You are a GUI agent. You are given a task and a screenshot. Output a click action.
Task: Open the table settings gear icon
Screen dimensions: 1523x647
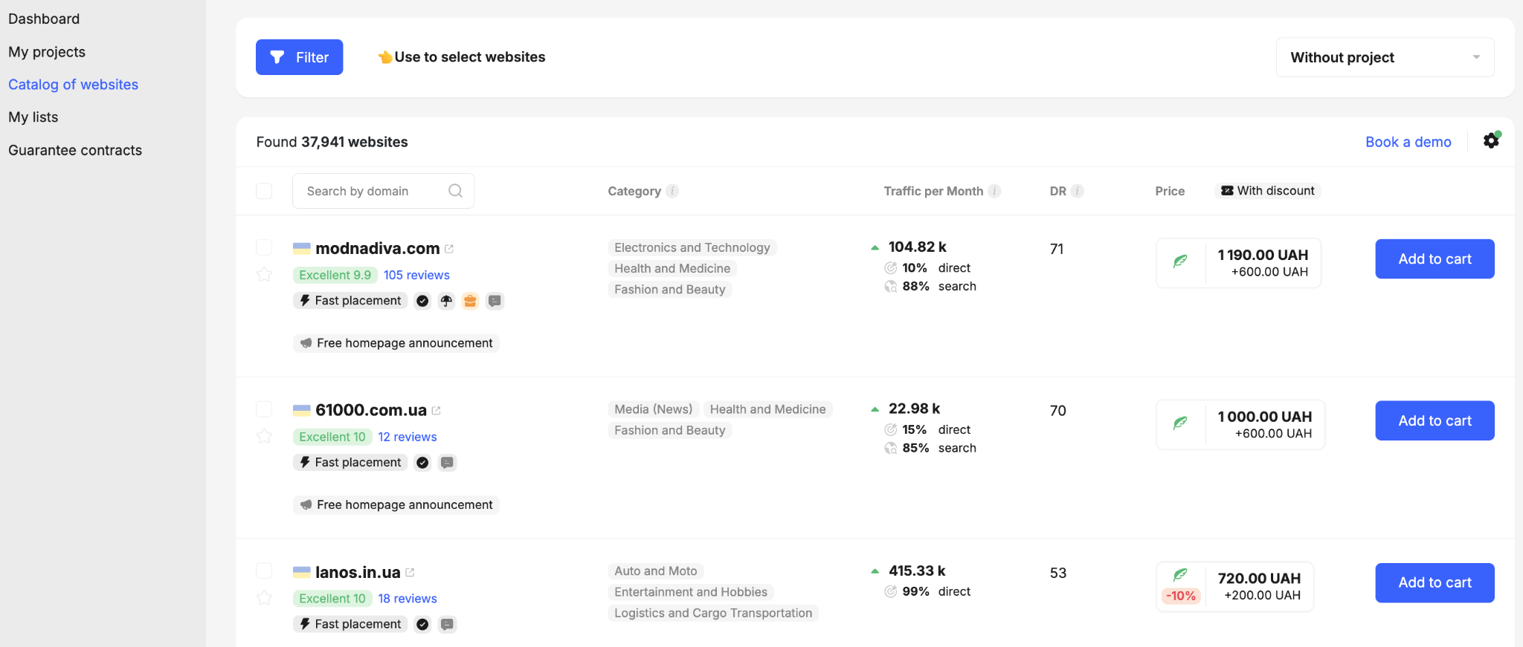point(1491,140)
